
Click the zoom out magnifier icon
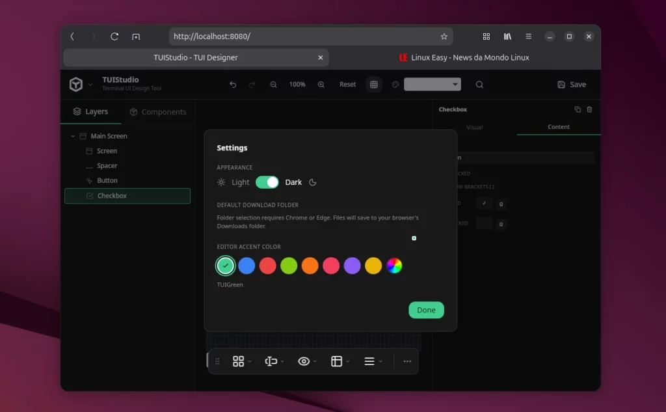(274, 85)
